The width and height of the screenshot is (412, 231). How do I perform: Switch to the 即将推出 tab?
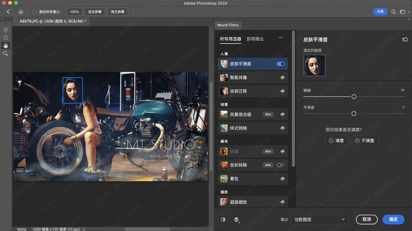point(255,39)
